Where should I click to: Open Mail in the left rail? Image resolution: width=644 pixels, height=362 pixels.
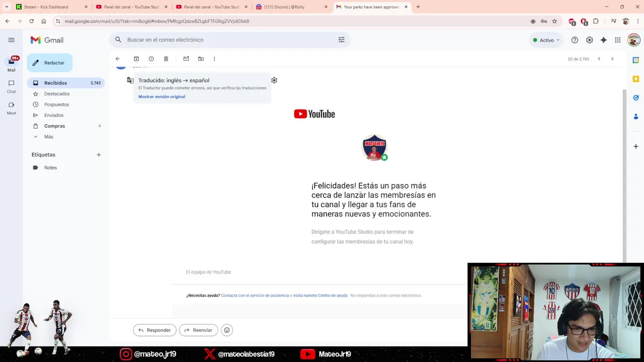click(x=11, y=64)
